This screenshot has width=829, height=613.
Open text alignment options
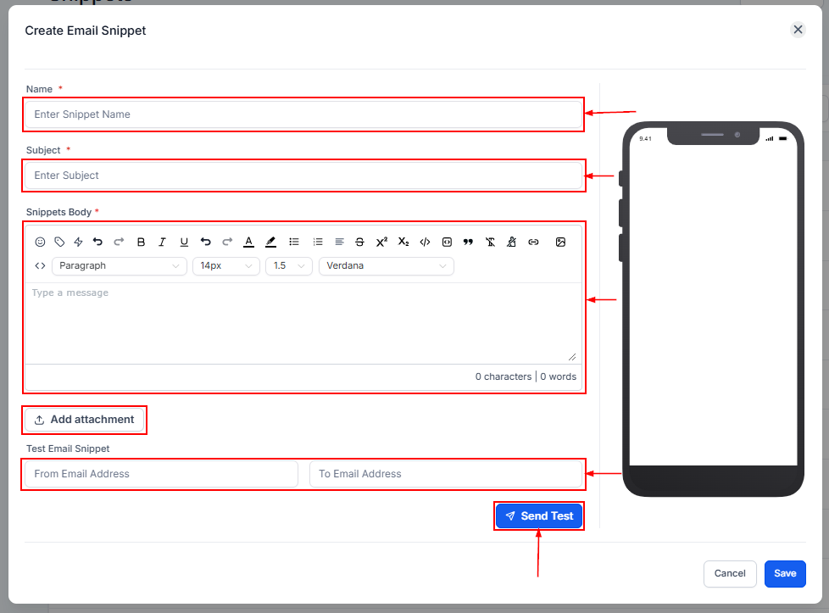339,242
